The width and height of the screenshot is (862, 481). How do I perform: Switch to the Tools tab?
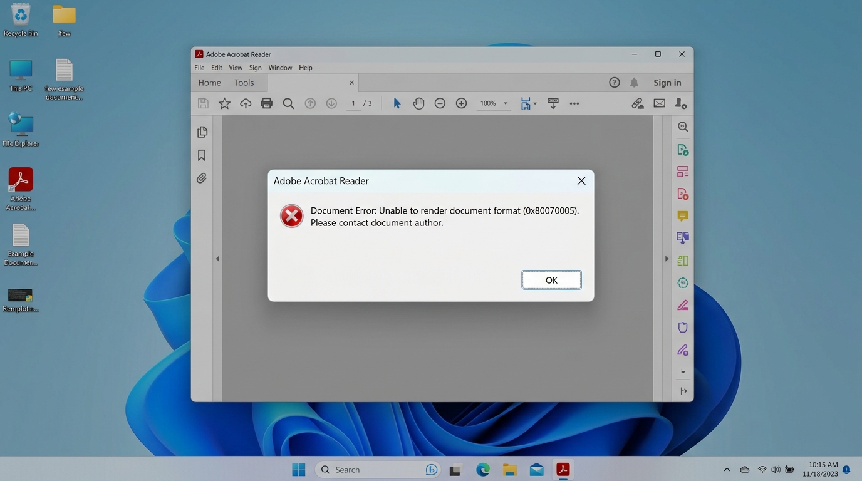(244, 83)
